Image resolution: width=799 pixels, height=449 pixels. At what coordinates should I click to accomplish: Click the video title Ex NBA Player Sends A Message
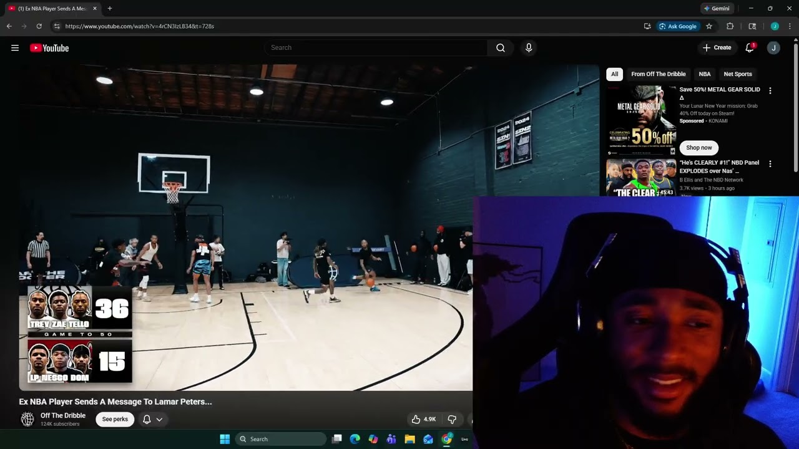point(115,402)
